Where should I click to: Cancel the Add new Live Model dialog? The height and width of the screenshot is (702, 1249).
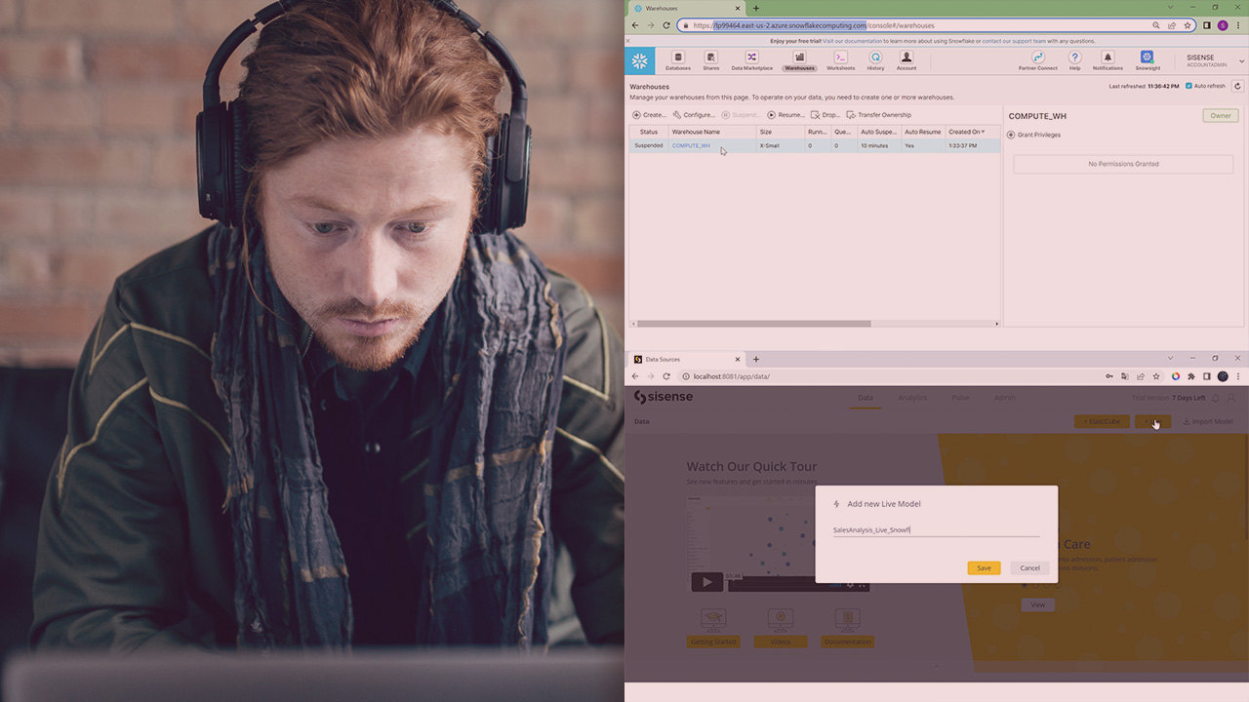point(1029,567)
